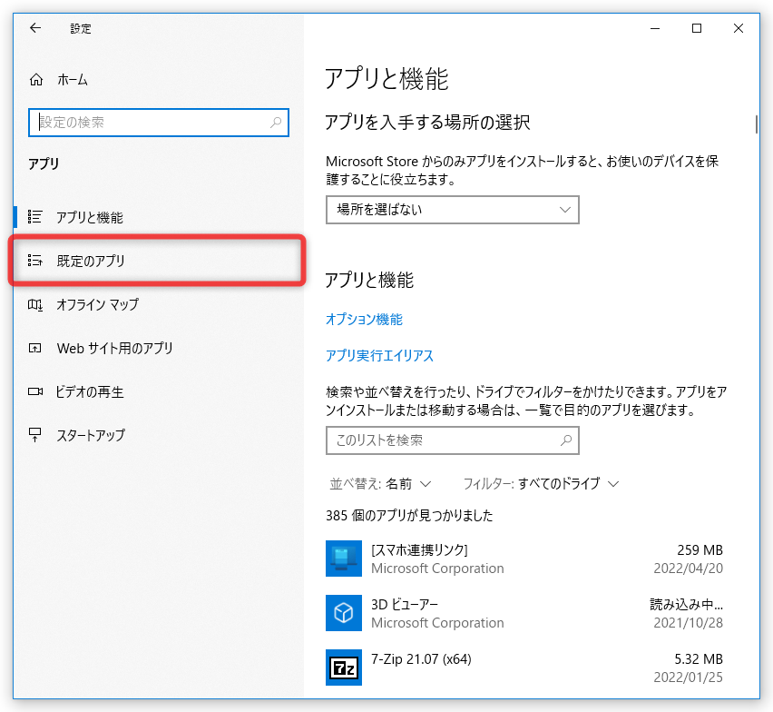Click the magnifier icon in このリストを検索
Image resolution: width=773 pixels, height=712 pixels.
pos(566,440)
